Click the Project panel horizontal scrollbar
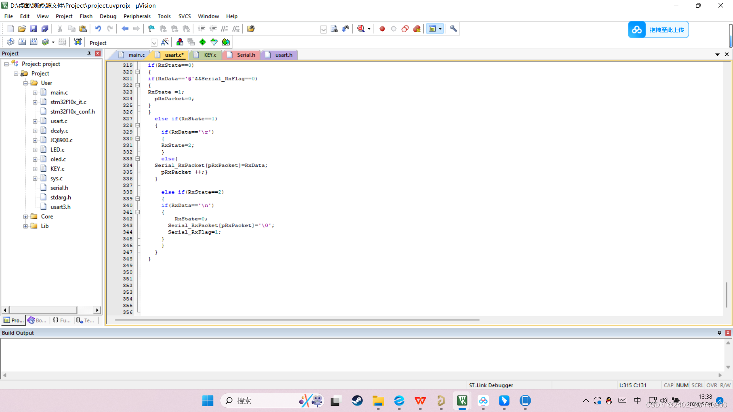 (43, 310)
